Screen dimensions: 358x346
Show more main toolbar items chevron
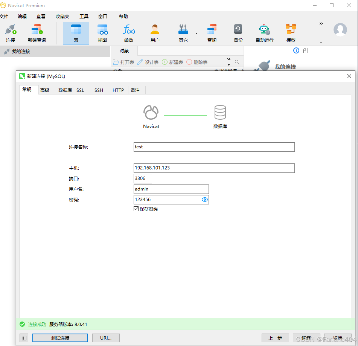pos(321,23)
